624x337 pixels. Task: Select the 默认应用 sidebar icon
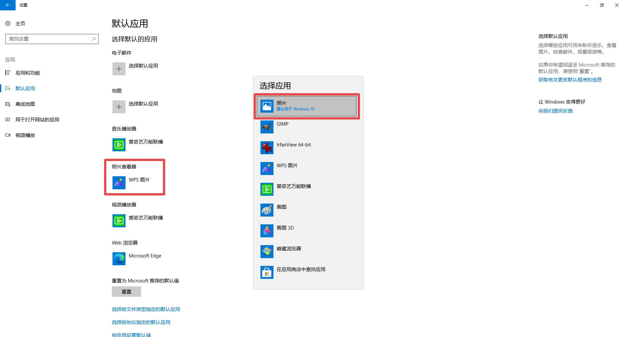[x=8, y=88]
